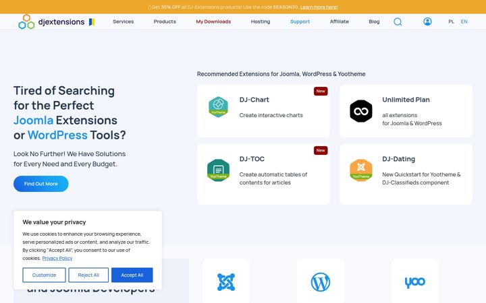Viewport: 486px width, 303px height.
Task: Open the Affiliate page
Action: pyautogui.click(x=340, y=22)
